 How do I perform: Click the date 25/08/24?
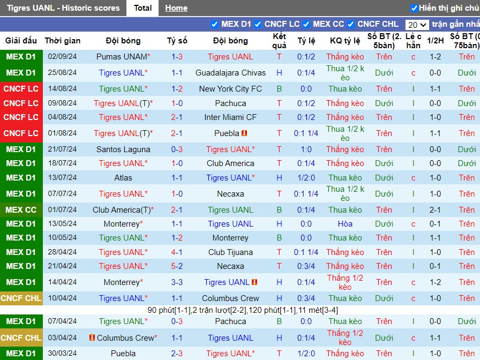pos(62,73)
